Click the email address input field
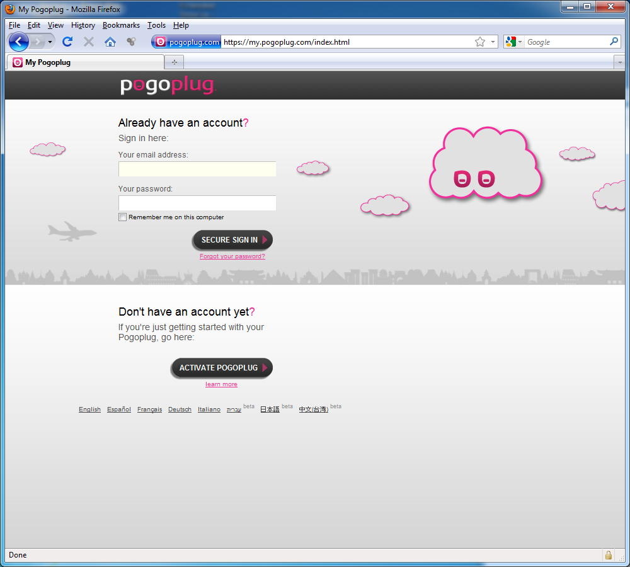 [197, 169]
